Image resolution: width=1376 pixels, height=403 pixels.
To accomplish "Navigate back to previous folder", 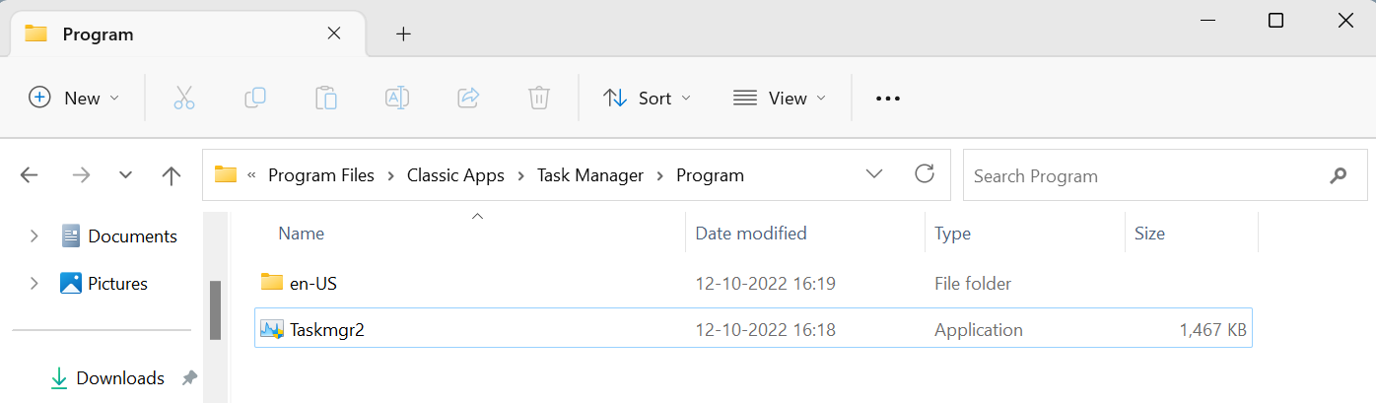I will [30, 175].
